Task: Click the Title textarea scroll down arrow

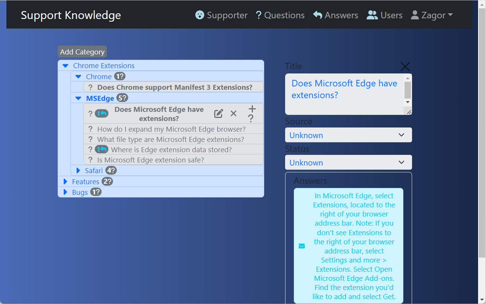Action: pyautogui.click(x=408, y=102)
